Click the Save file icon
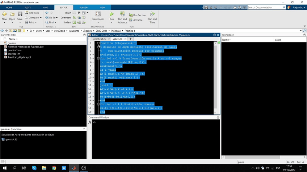This screenshot has height=172, width=307. [x=20, y=14]
